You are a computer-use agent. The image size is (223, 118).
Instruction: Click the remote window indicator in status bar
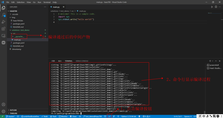point(2,117)
